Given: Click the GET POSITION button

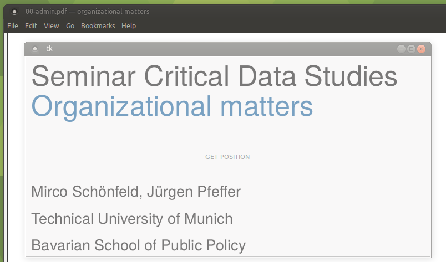Looking at the screenshot, I should pyautogui.click(x=227, y=157).
